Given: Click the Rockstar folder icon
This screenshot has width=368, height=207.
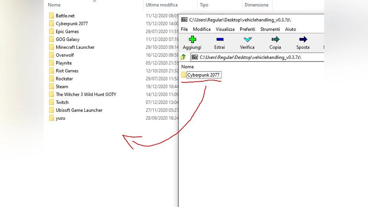Looking at the screenshot, I should click(x=52, y=79).
